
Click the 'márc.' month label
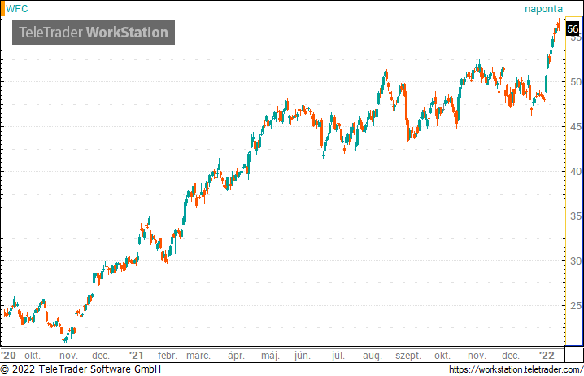(x=198, y=356)
